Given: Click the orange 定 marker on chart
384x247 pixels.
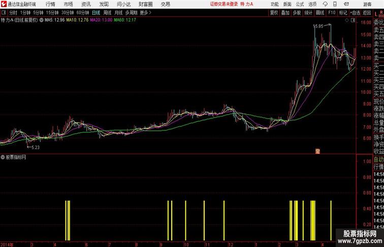Looking at the screenshot, I should click(317, 151).
